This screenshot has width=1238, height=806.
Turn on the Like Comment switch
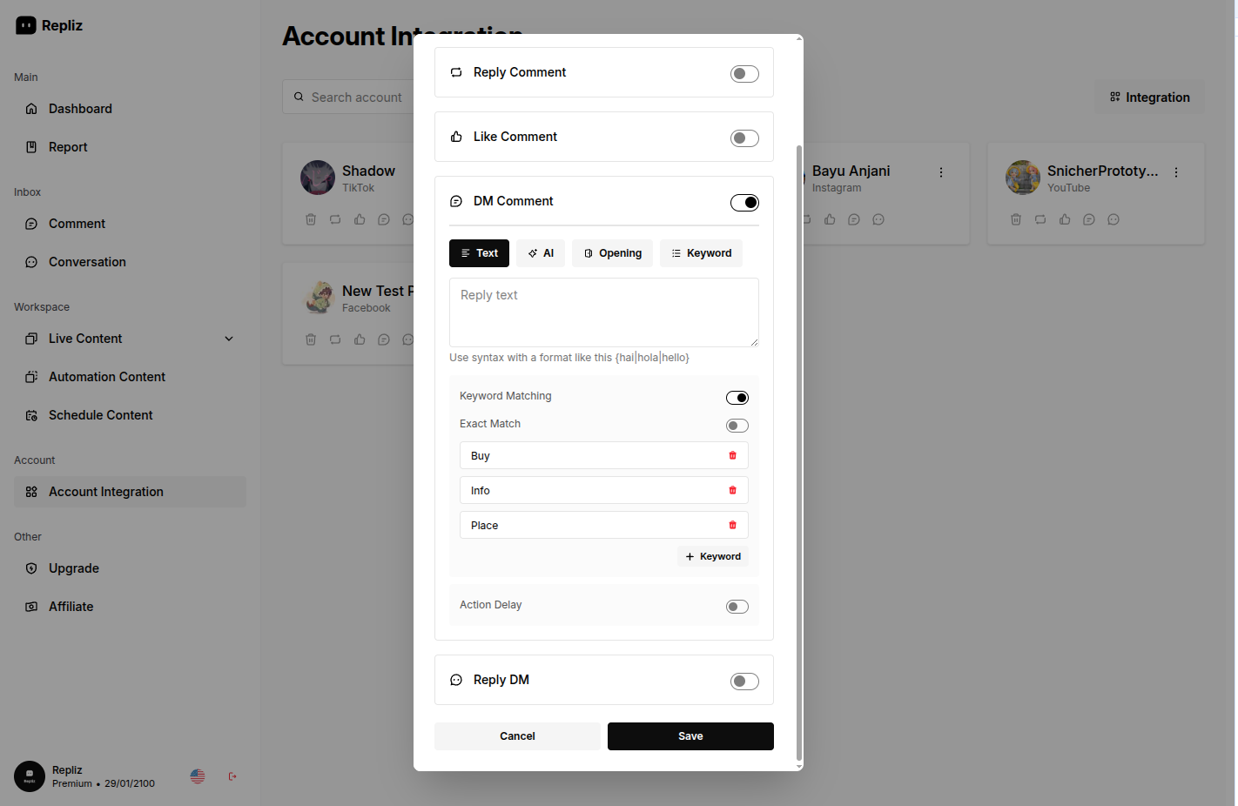(x=744, y=138)
